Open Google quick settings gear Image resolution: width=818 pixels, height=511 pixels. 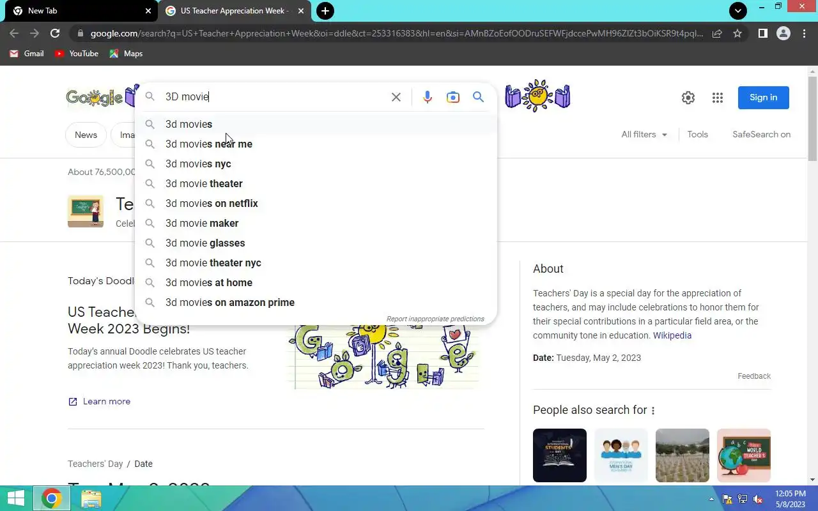[688, 98]
